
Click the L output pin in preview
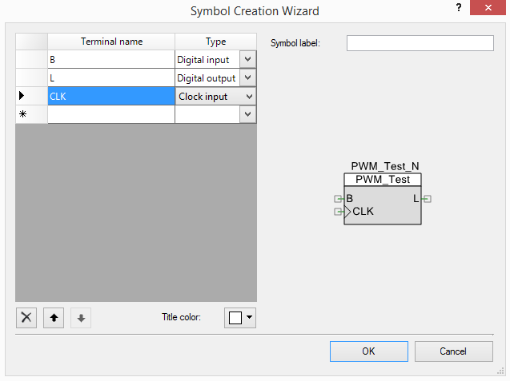click(x=427, y=199)
